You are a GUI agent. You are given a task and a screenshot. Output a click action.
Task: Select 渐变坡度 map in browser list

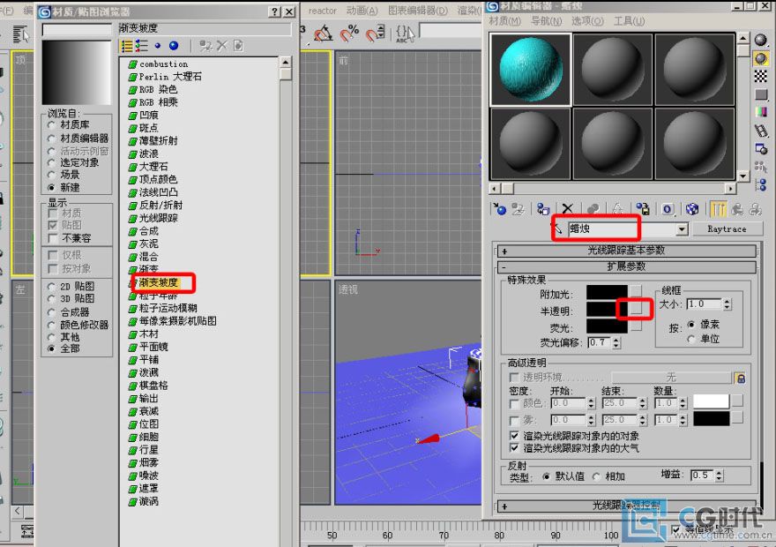(x=159, y=282)
